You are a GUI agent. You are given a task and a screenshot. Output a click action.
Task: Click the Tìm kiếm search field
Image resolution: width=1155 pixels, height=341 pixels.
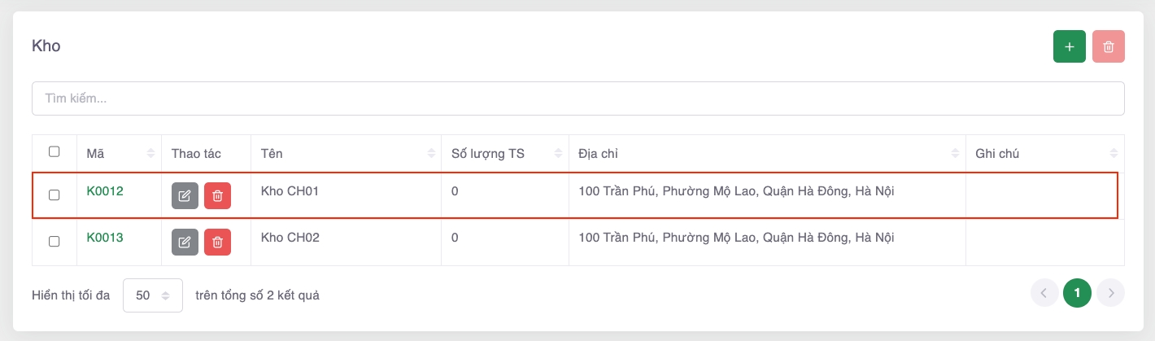577,98
